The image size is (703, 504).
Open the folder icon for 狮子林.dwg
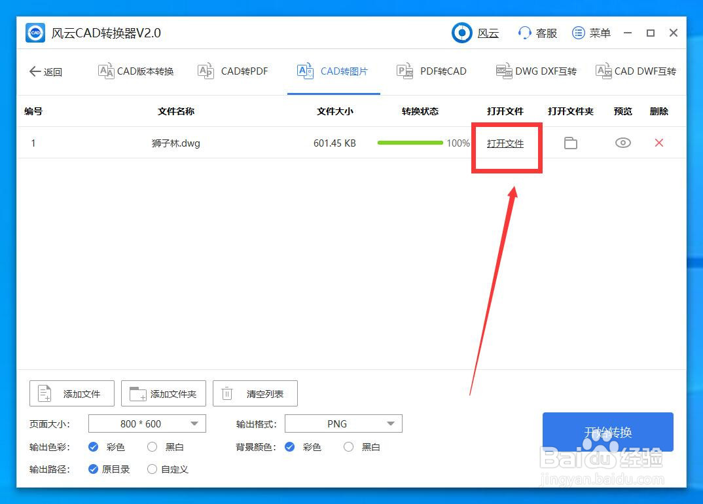[x=570, y=143]
